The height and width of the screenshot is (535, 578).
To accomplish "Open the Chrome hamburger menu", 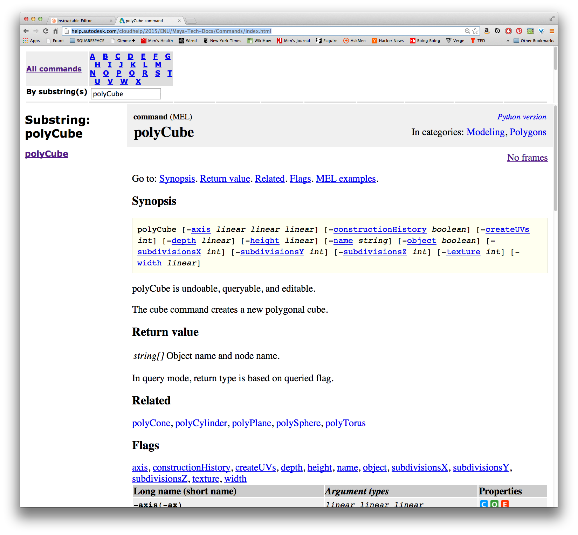I will (552, 31).
